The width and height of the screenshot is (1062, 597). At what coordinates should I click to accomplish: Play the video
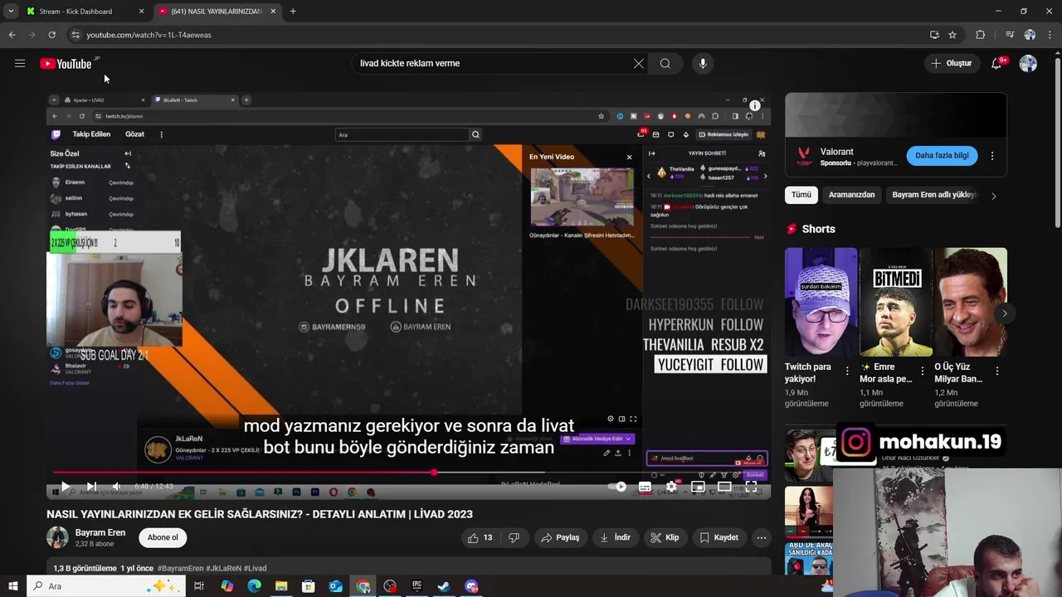65,487
